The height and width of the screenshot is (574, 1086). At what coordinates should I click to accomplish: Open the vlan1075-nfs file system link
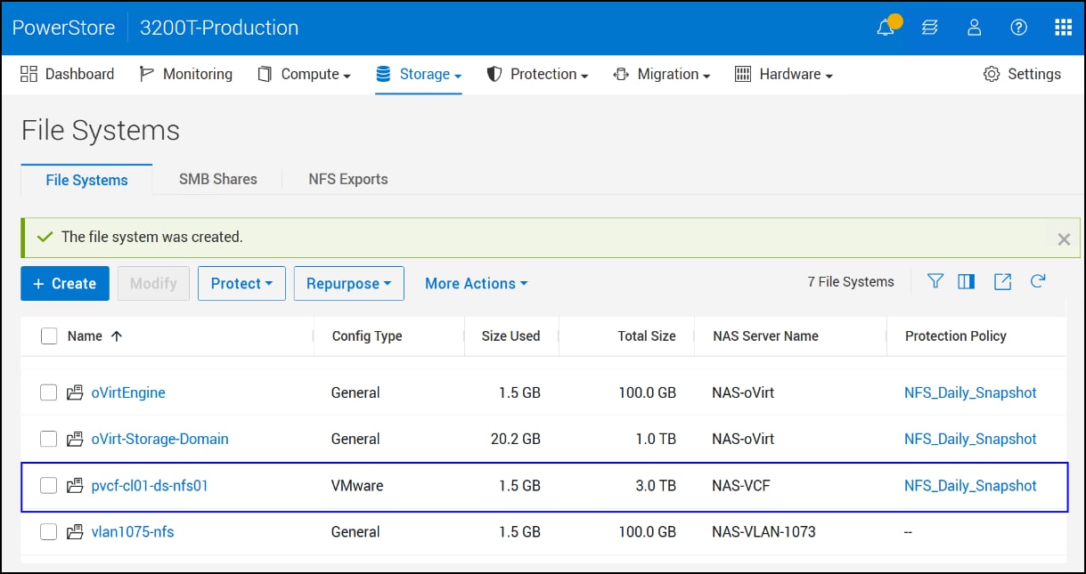[133, 532]
